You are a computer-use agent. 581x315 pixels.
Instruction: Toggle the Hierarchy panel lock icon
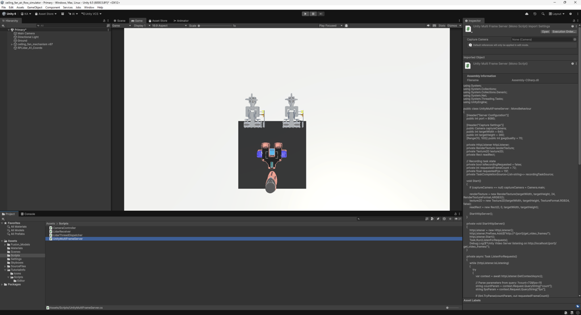[x=104, y=21]
